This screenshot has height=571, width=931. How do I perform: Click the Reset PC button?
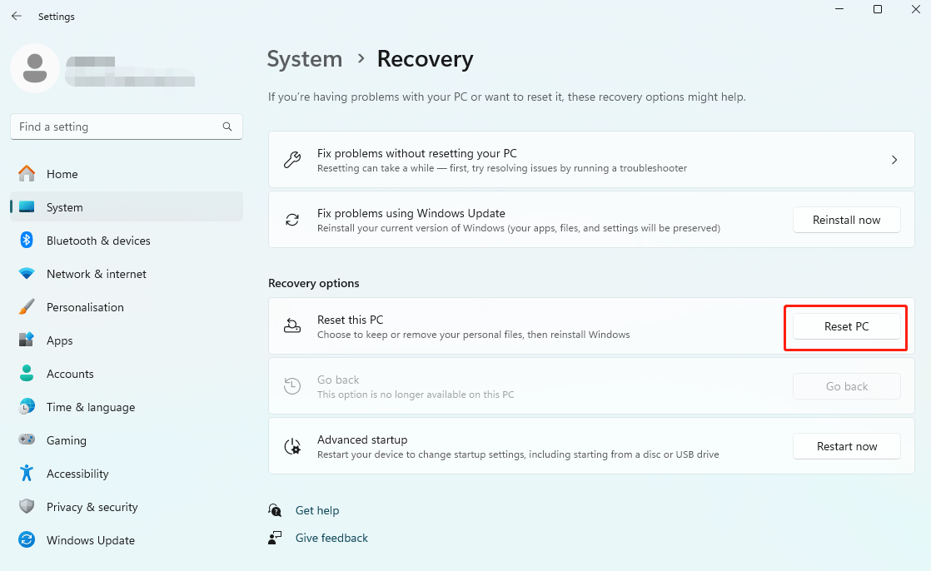(x=847, y=326)
